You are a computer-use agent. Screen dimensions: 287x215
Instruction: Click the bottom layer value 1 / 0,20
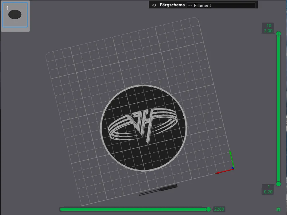coord(268,189)
